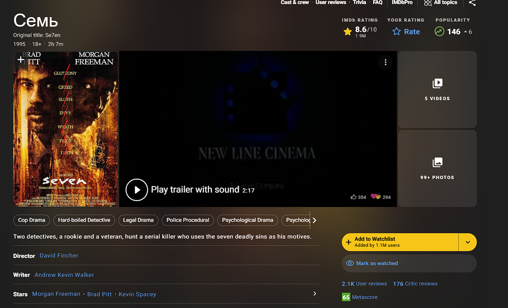The image size is (508, 308).
Task: Expand the Stars row chevron
Action: click(x=315, y=294)
